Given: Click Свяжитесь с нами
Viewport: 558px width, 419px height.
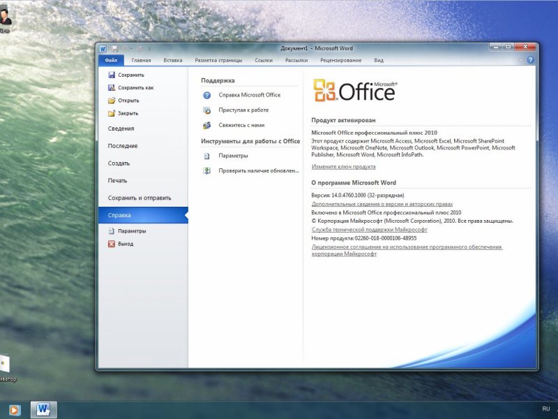Looking at the screenshot, I should point(234,125).
